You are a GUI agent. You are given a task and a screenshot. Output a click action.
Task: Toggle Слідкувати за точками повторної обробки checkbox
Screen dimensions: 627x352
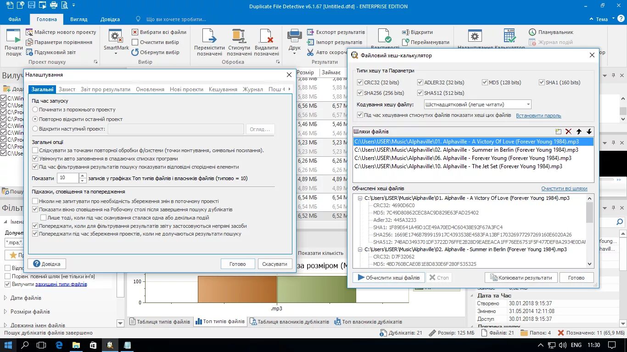click(x=35, y=150)
